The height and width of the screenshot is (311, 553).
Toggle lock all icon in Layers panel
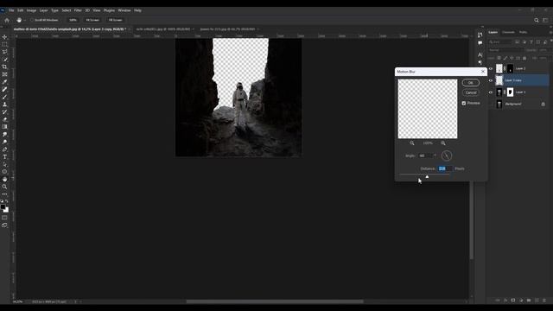(x=524, y=58)
